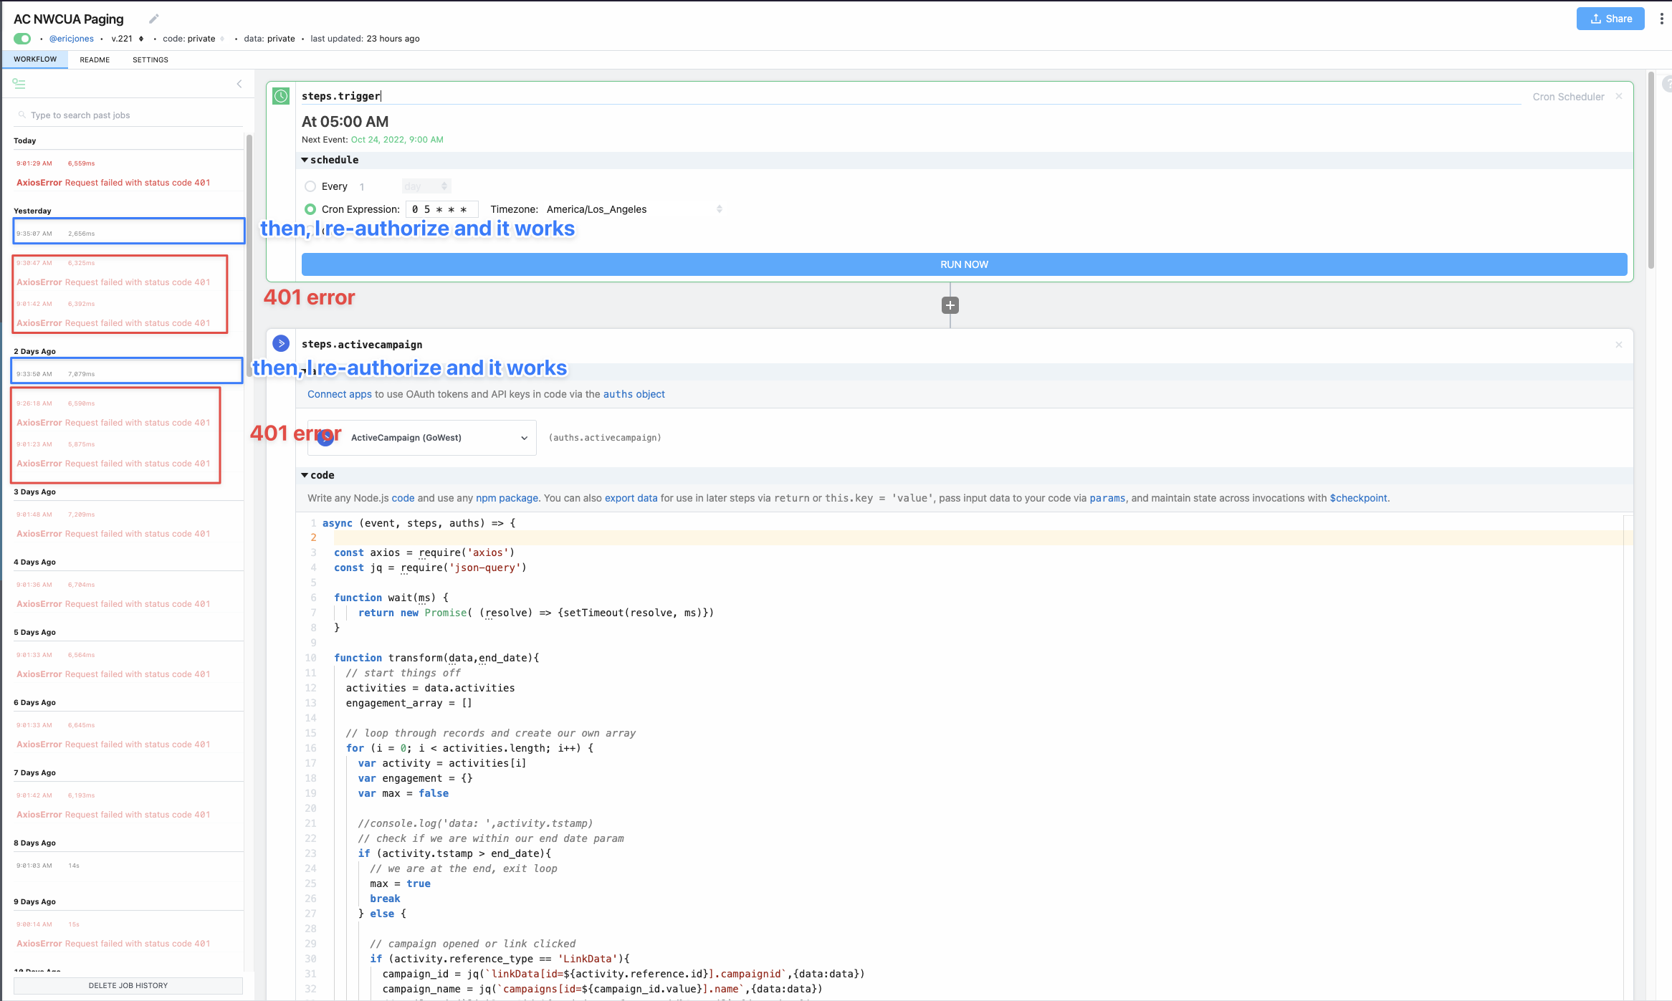Open the Connect apps link
Viewport: 1672px width, 1001px height.
click(339, 394)
